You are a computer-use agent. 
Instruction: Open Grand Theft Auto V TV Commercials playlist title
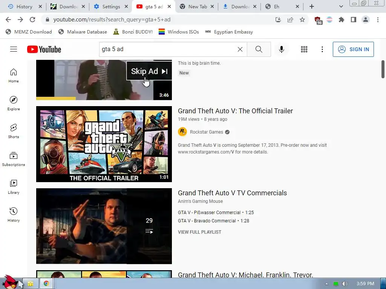click(232, 193)
